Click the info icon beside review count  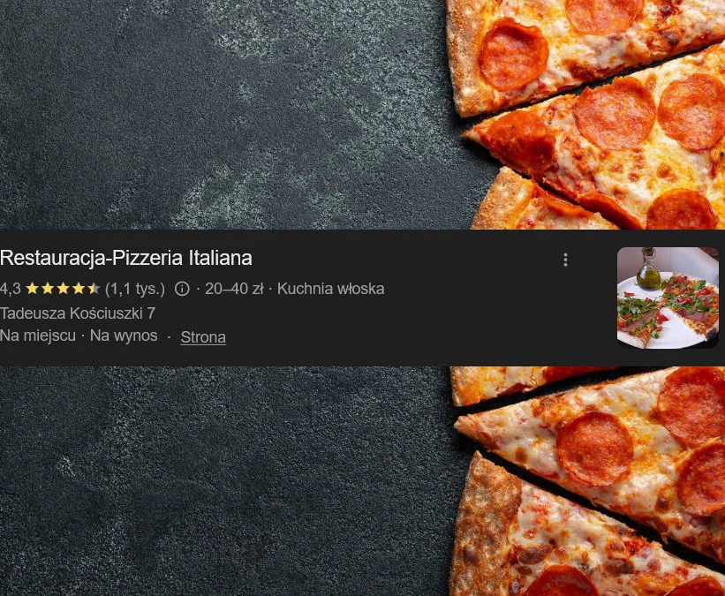182,289
